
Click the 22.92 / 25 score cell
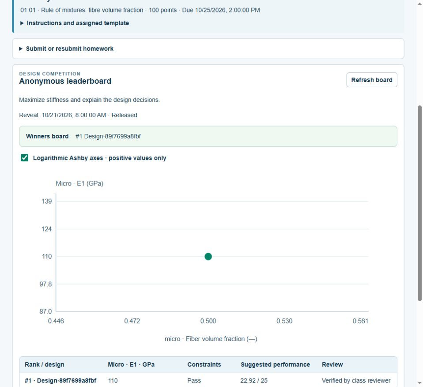(x=253, y=380)
